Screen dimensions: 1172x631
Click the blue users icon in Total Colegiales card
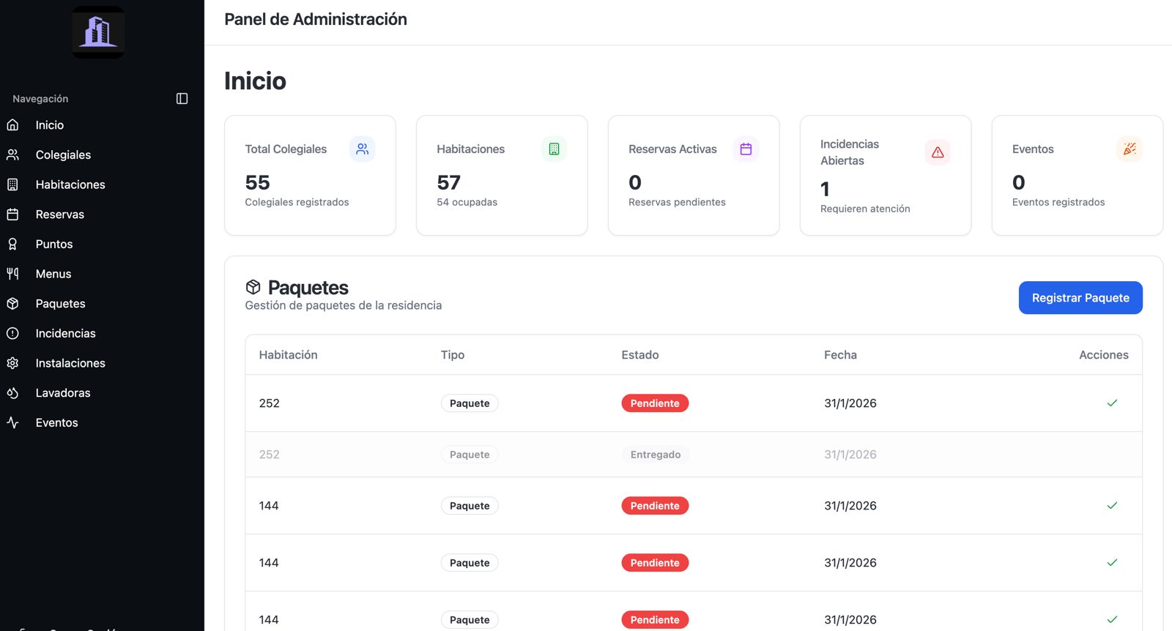pyautogui.click(x=362, y=149)
